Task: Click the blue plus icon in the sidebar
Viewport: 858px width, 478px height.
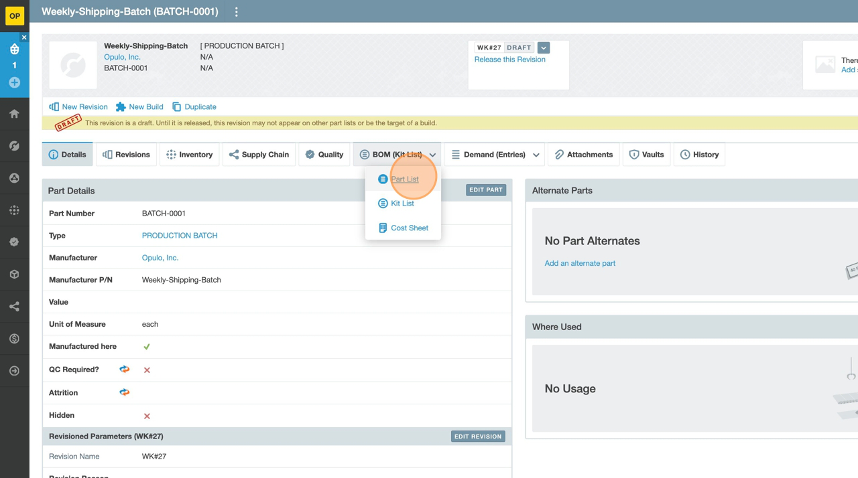Action: tap(14, 82)
